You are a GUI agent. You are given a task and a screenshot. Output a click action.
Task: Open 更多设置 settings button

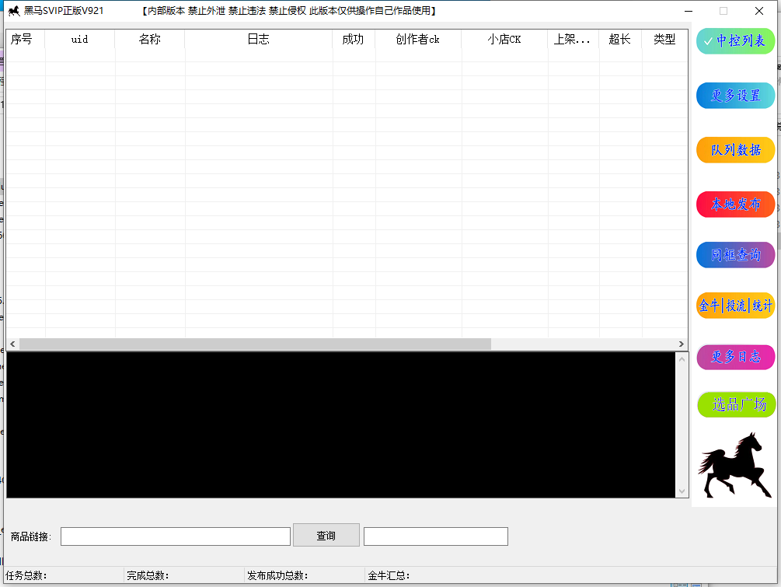coord(735,95)
